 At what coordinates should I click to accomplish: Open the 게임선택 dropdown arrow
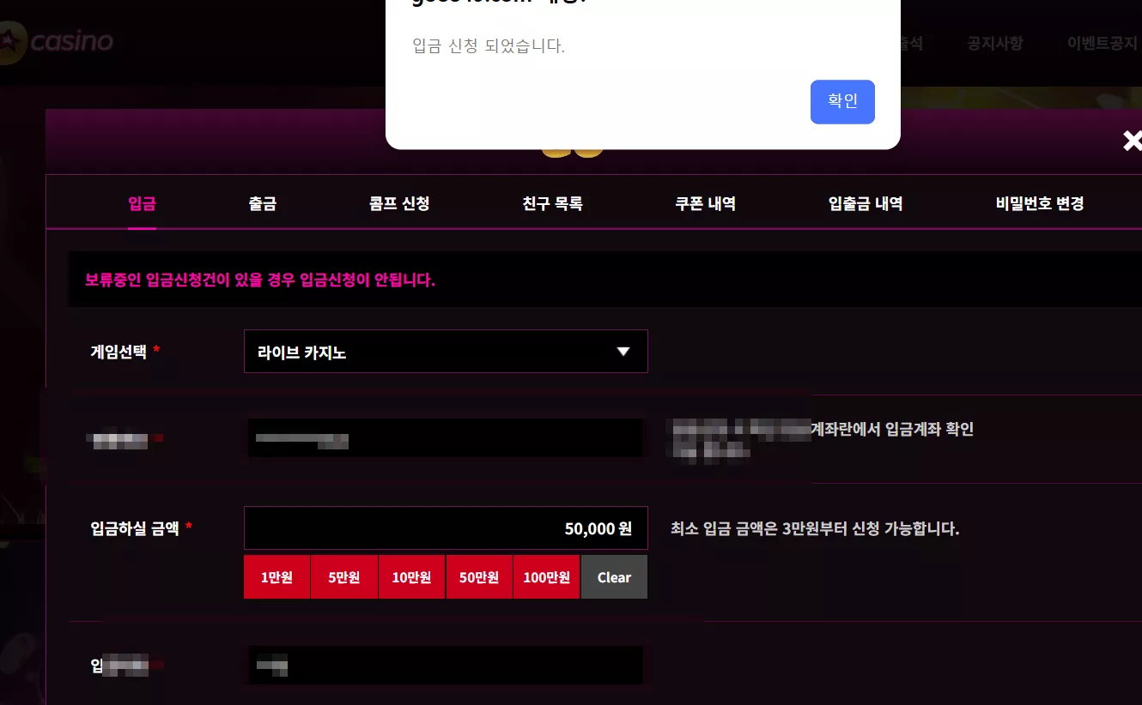click(x=623, y=352)
